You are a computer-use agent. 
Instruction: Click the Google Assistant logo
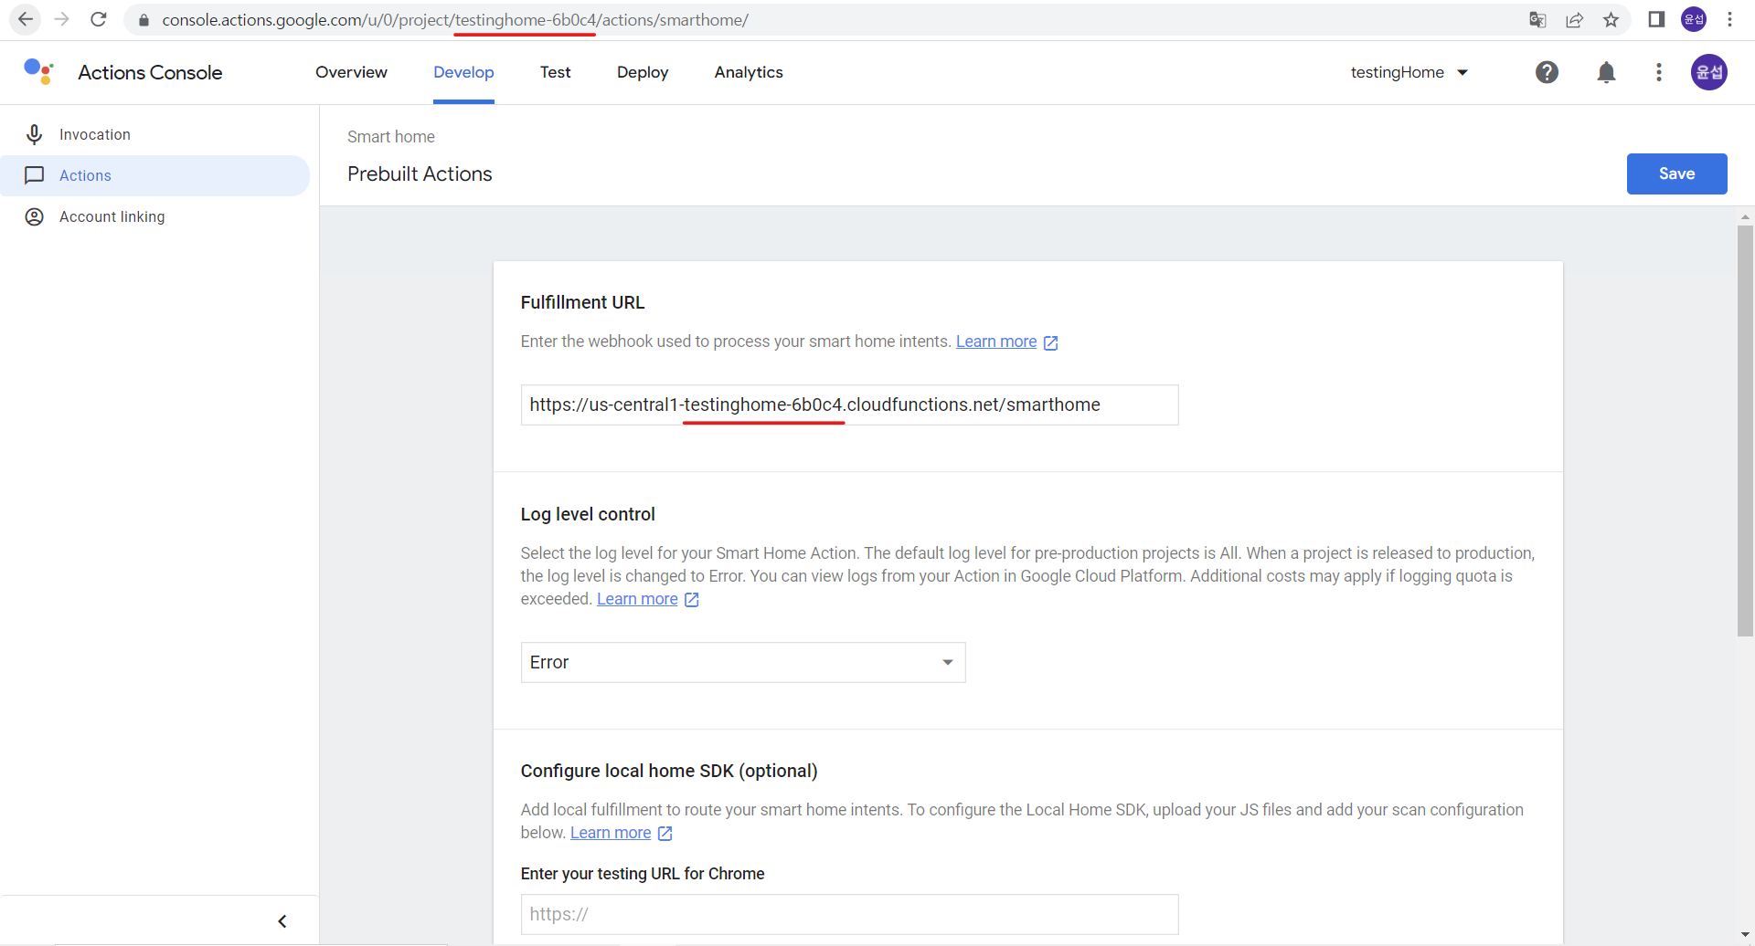pos(38,72)
